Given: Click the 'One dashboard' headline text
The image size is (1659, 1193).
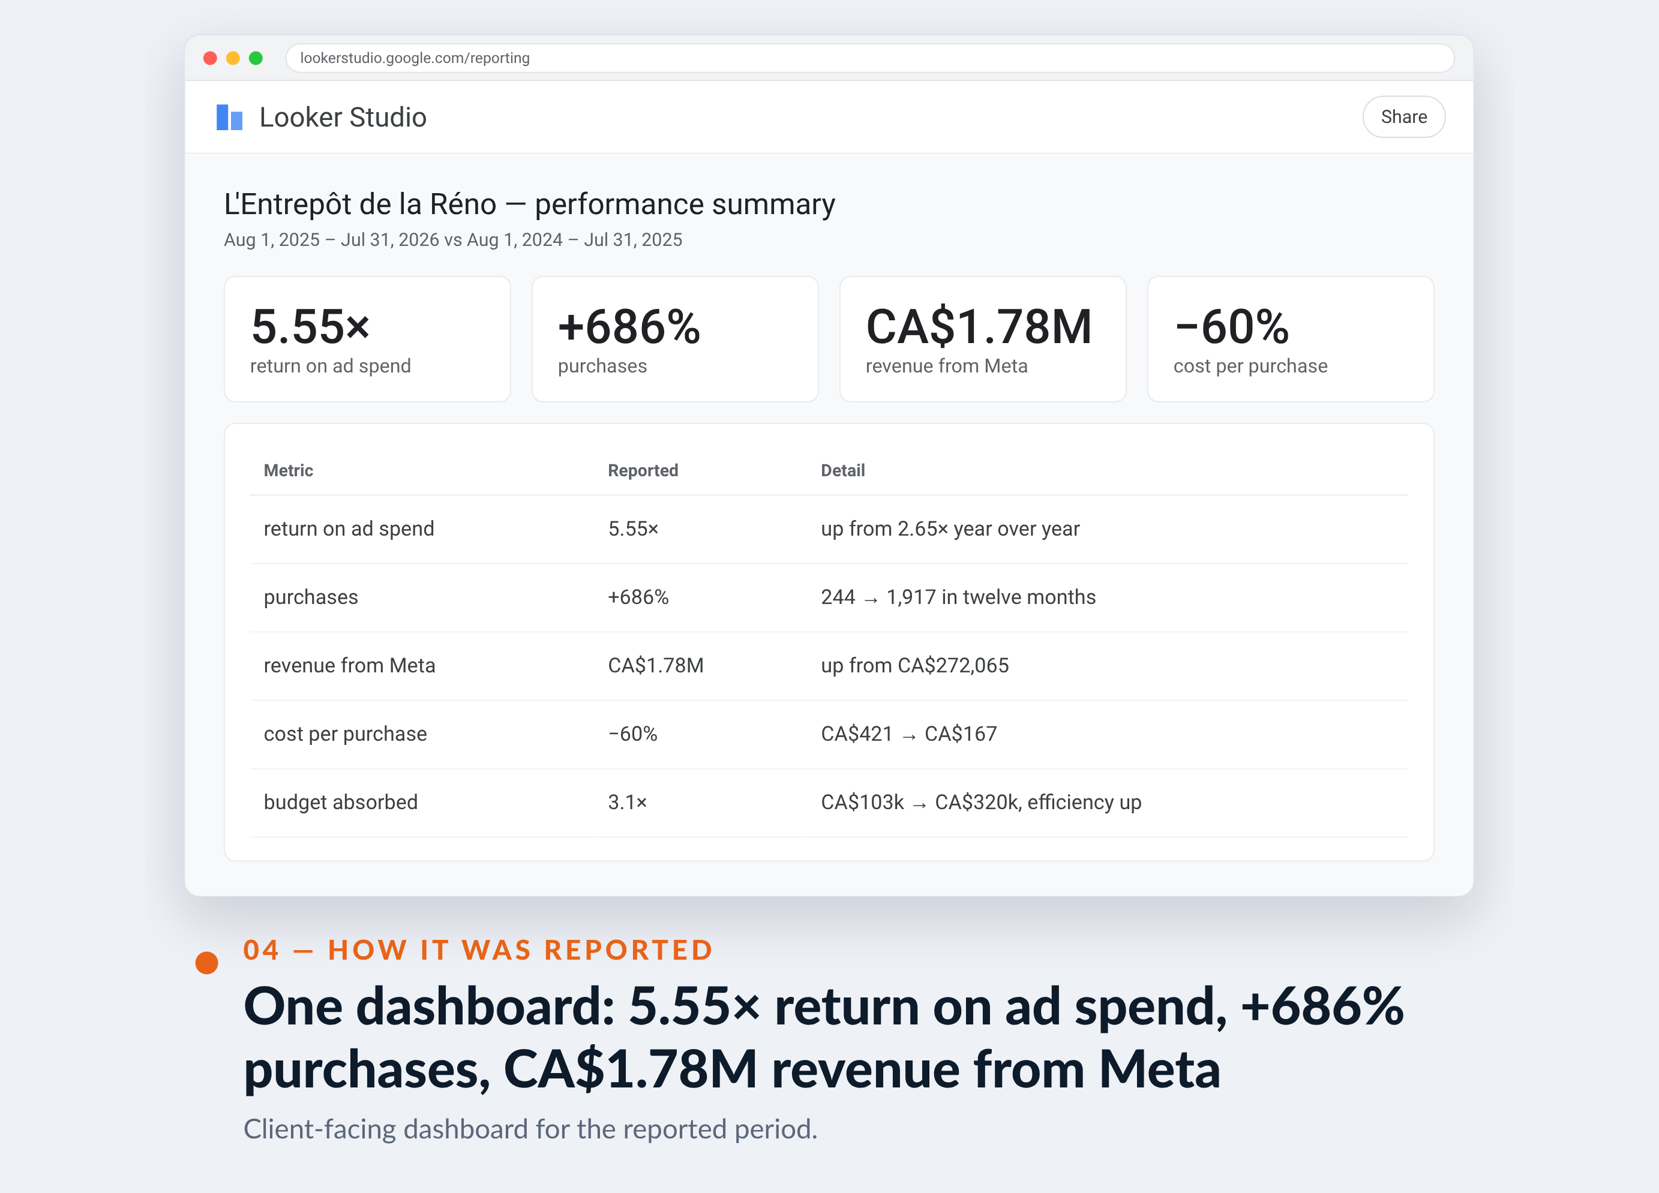Looking at the screenshot, I should click(x=824, y=1037).
